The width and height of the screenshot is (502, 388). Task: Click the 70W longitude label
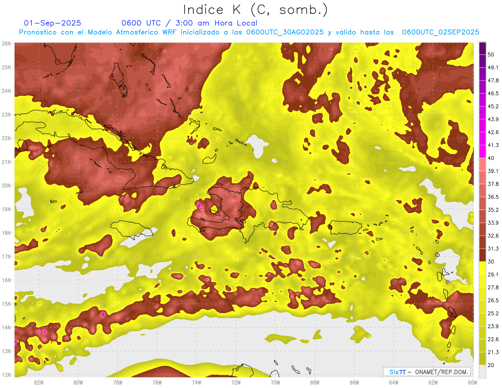click(x=275, y=382)
